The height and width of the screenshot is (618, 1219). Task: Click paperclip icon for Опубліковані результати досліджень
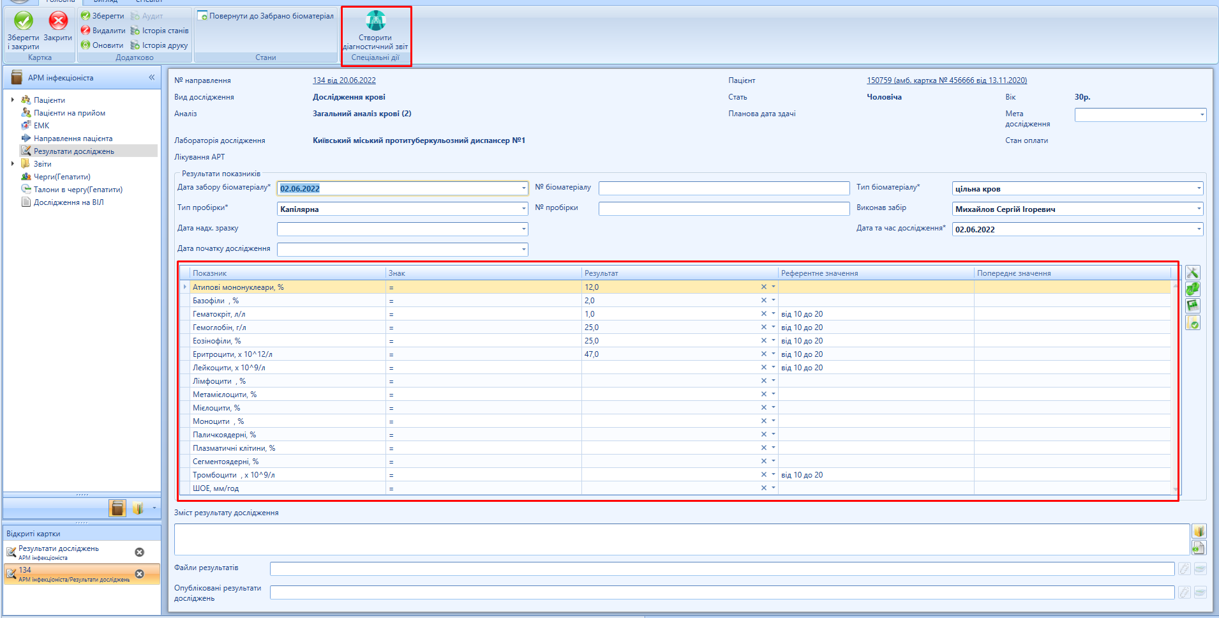pyautogui.click(x=1184, y=592)
